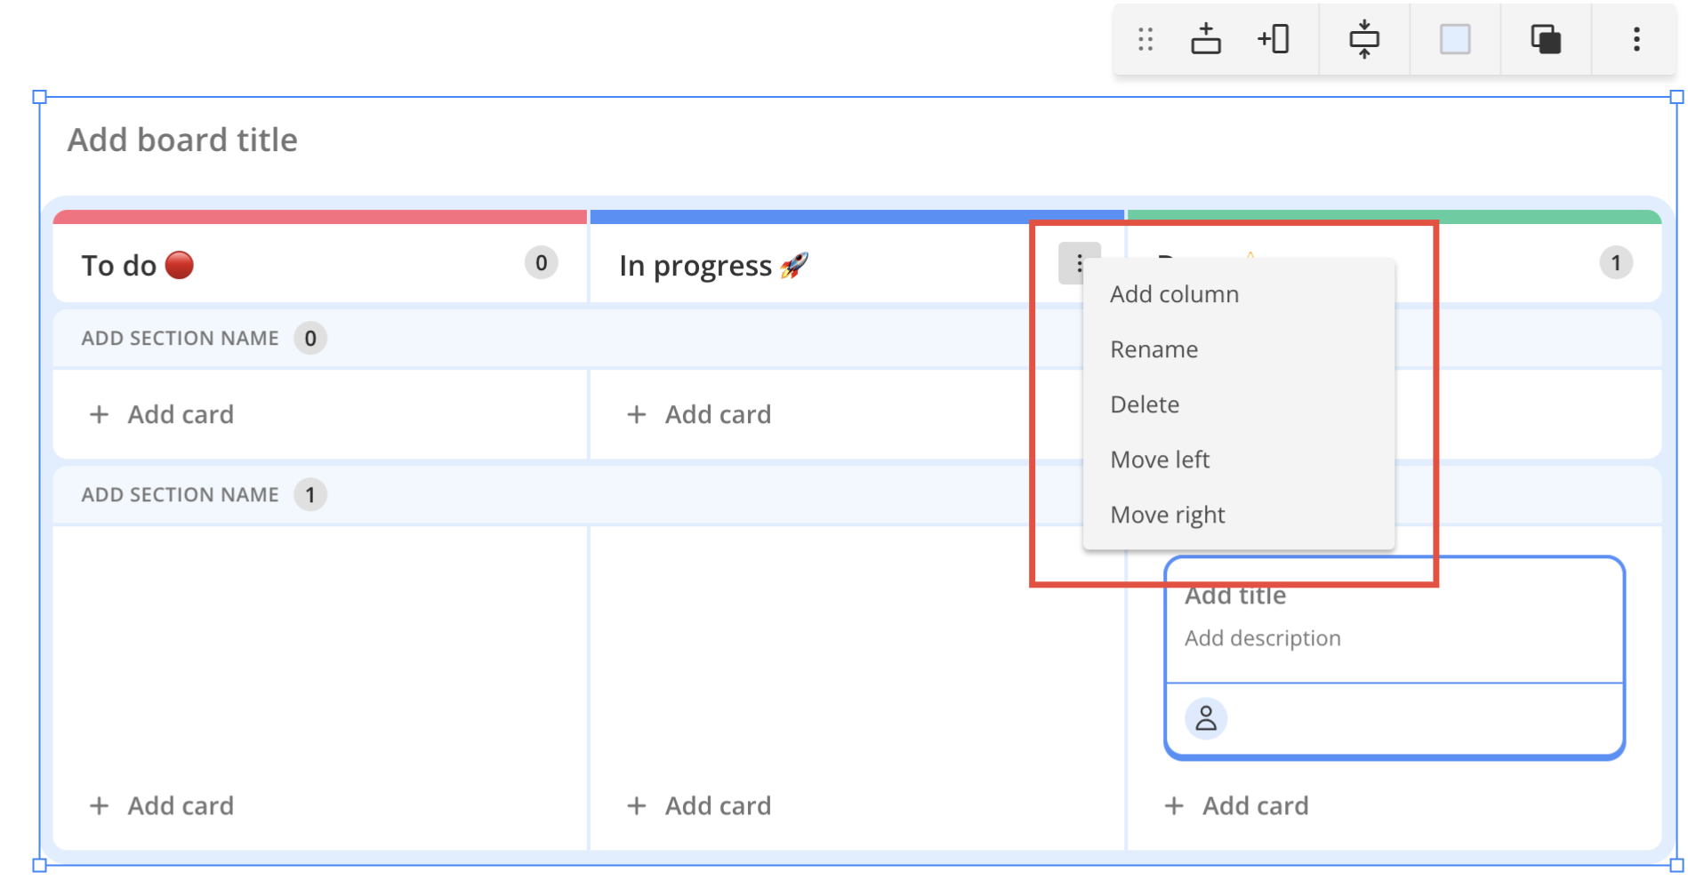
Task: Add card at bottom of Done column
Action: [x=1236, y=805]
